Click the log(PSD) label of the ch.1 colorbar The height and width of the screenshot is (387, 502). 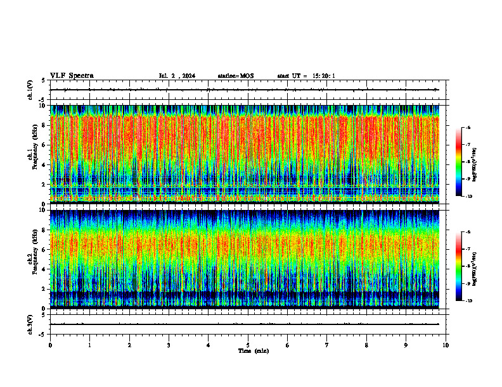tap(475, 164)
